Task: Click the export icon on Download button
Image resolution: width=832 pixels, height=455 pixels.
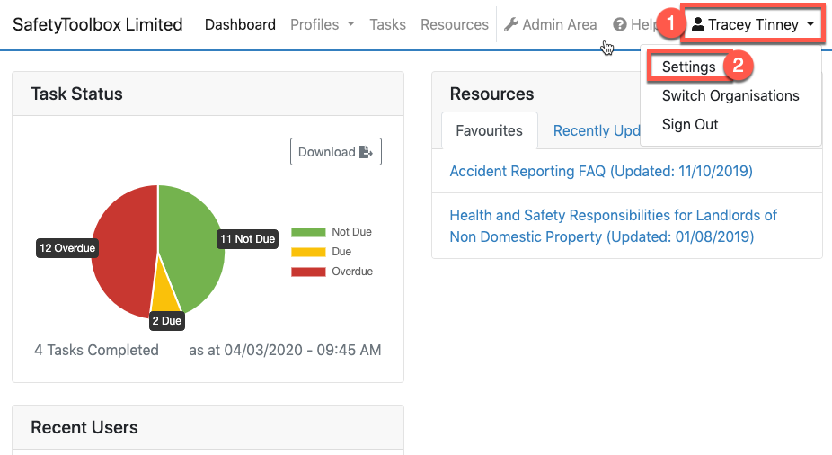Action: point(366,152)
